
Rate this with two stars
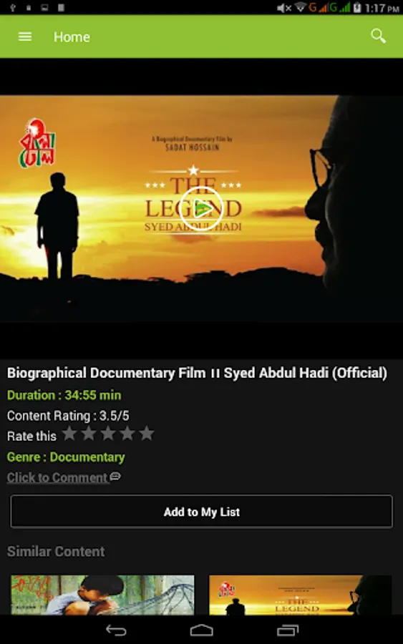(x=89, y=434)
